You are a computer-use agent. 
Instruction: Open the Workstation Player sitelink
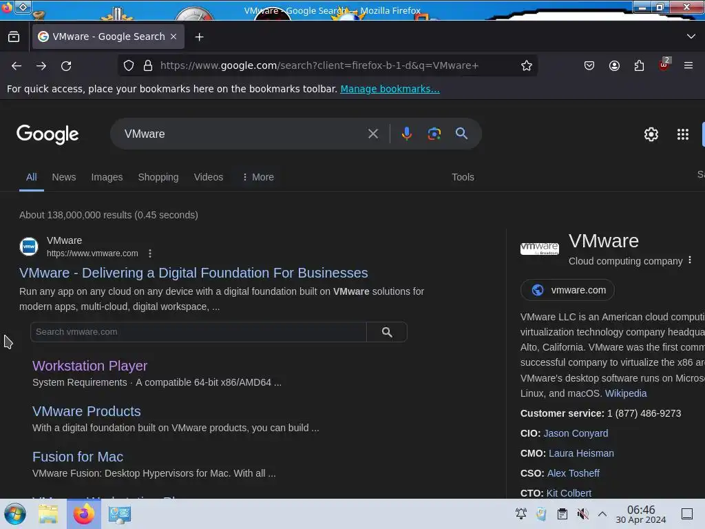(90, 366)
